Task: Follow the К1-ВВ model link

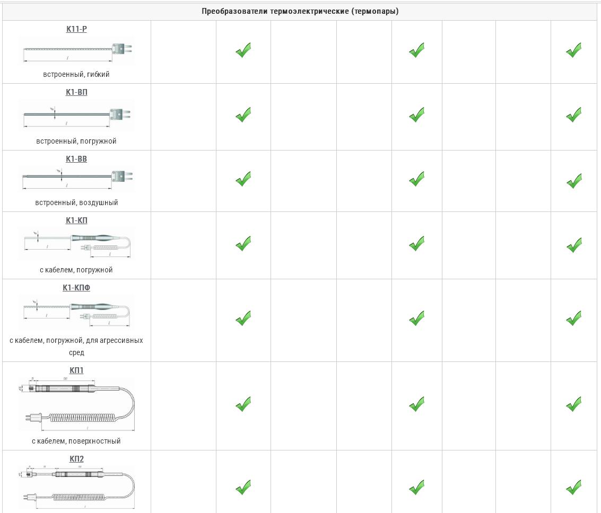Action: tap(76, 159)
